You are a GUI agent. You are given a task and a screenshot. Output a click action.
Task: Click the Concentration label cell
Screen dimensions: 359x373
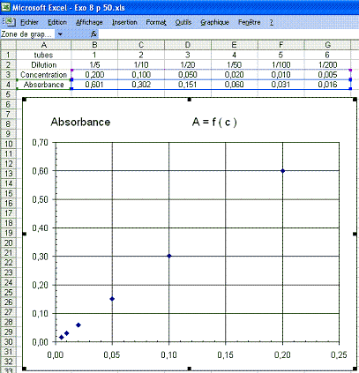click(44, 75)
